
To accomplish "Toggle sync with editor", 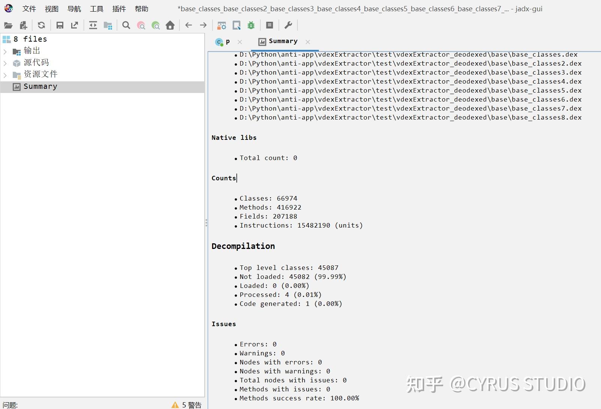I will pyautogui.click(x=93, y=25).
